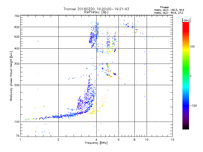The width and height of the screenshot is (203, 152).
Task: Click the 'Frequency [MHz]' axis label
Action: click(96, 143)
